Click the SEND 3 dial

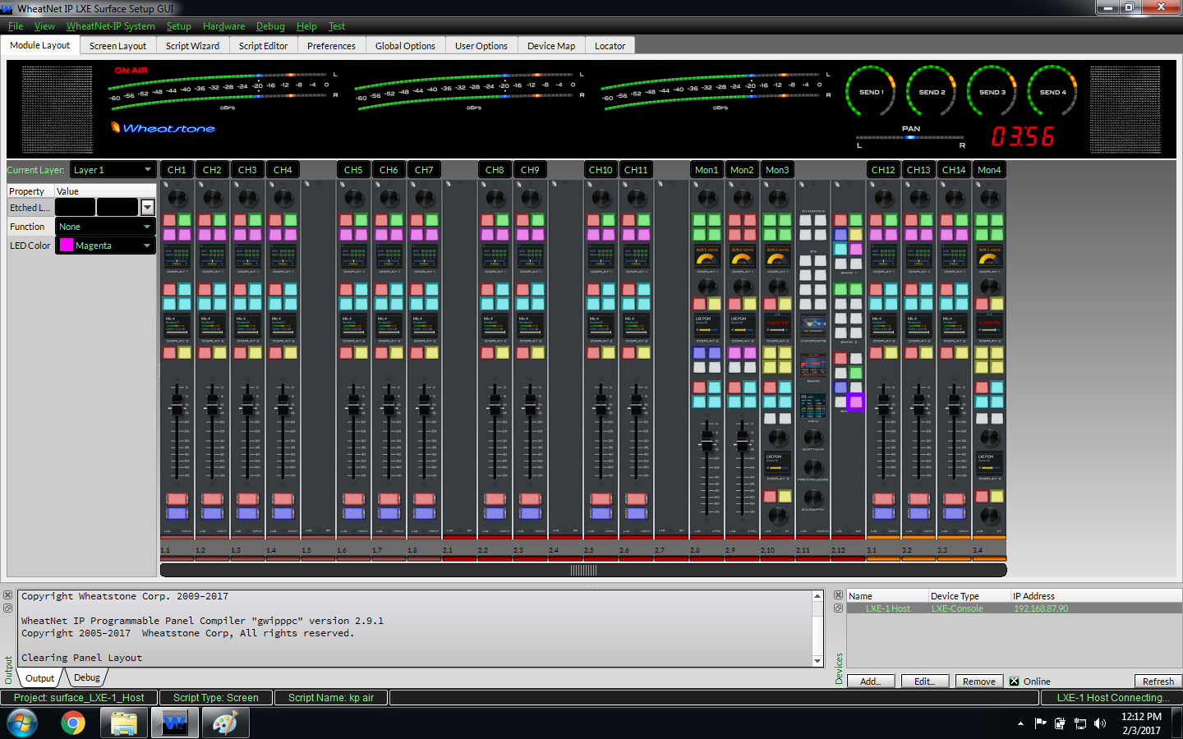point(992,92)
